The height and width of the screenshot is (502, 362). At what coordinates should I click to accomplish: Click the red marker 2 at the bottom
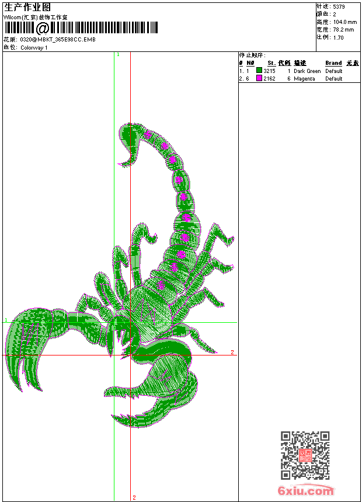[134, 497]
